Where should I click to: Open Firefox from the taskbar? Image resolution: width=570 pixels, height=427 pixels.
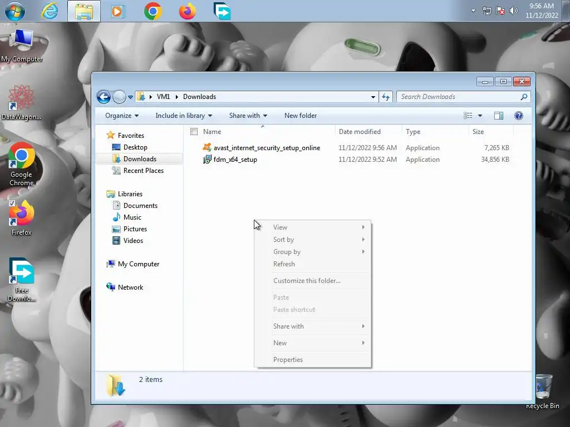tap(187, 11)
